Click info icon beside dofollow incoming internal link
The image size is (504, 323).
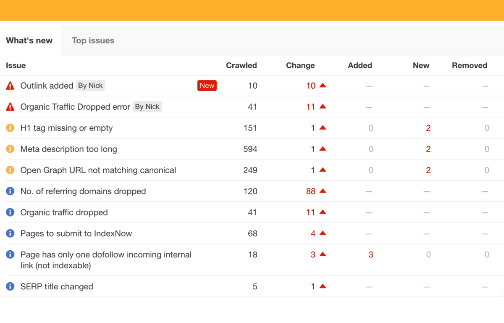tap(10, 254)
